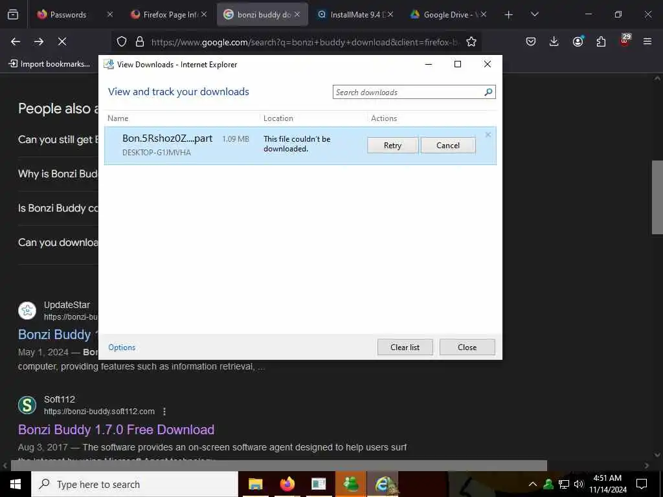Close the InstallMate 9.4 tab
Image resolution: width=663 pixels, height=497 pixels.
click(390, 14)
